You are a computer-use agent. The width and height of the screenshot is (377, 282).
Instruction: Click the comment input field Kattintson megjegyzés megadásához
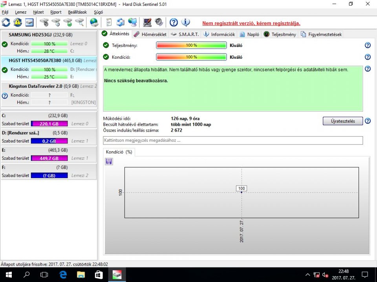point(233,141)
